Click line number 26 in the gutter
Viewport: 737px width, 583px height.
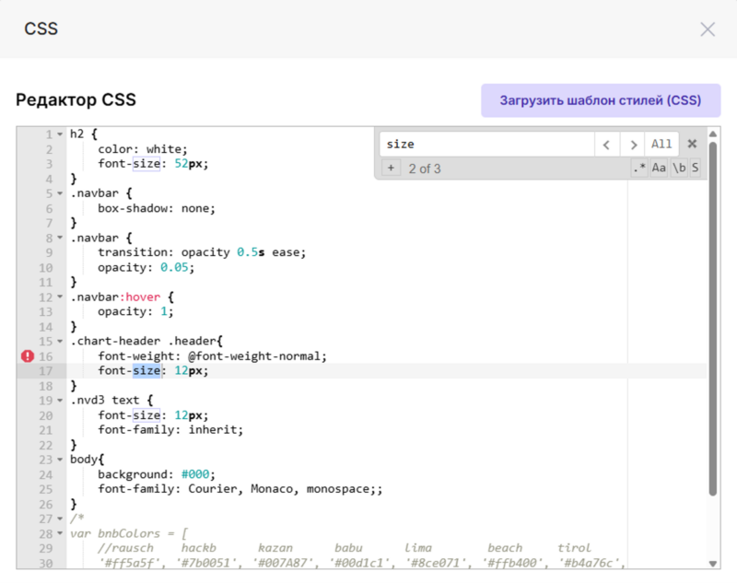click(x=45, y=504)
